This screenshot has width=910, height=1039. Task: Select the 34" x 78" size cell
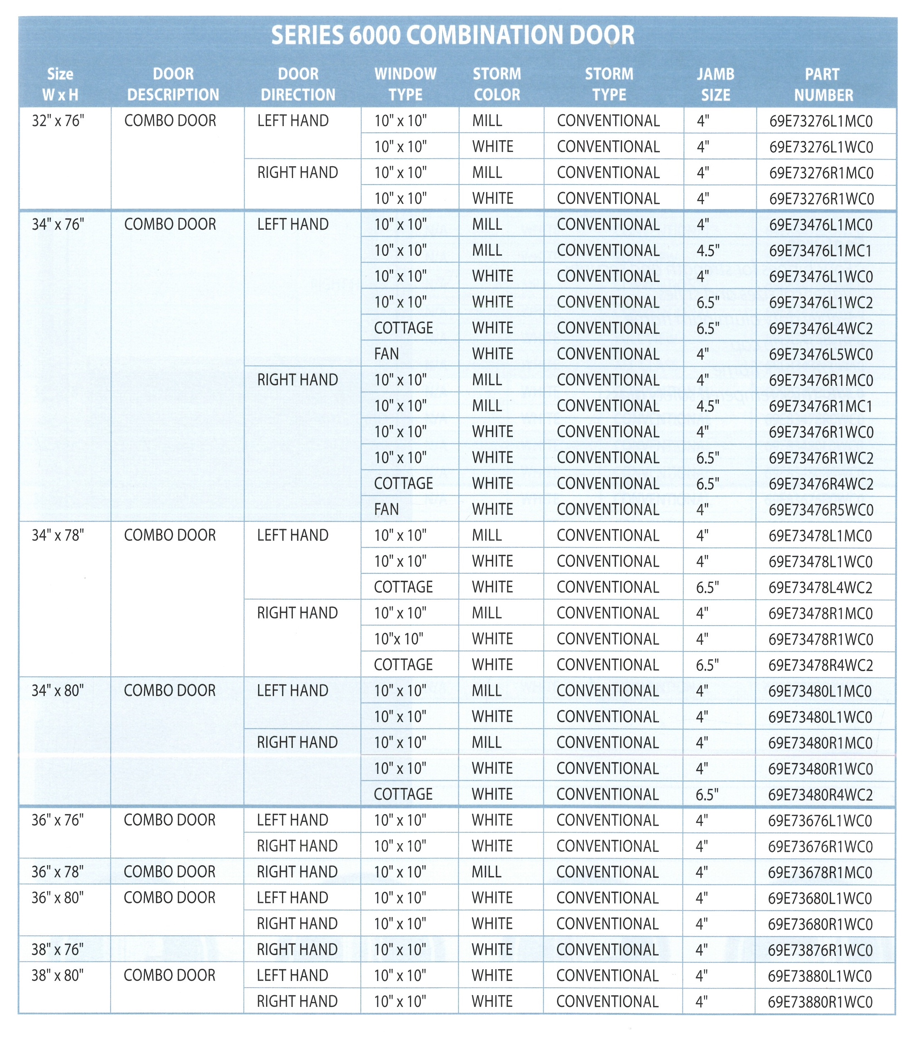tap(58, 535)
